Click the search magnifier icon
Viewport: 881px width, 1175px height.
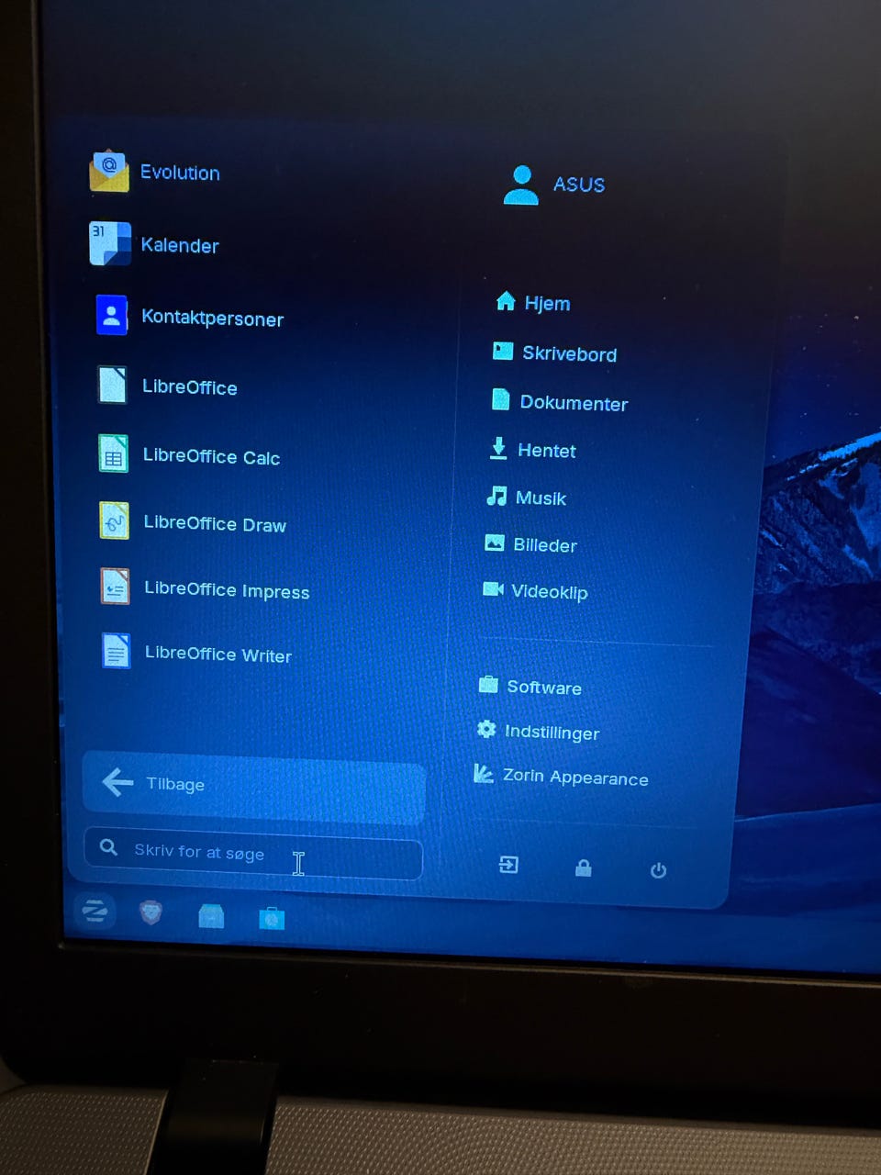coord(108,847)
